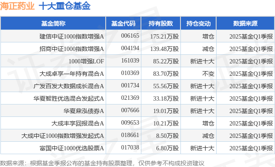275x167 pixels.
Task: Click fund code 021369
Action: [x=130, y=98]
